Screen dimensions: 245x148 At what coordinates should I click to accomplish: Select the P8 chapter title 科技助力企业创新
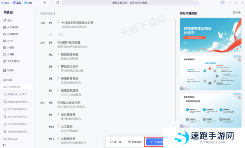[69, 103]
